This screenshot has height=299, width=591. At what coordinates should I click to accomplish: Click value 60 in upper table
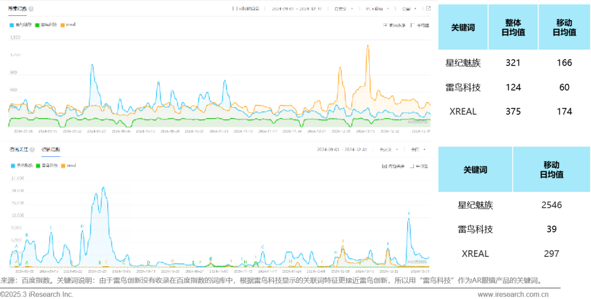pyautogui.click(x=564, y=87)
